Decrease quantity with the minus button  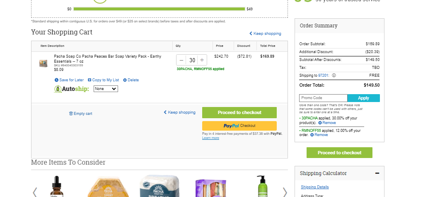tap(181, 60)
